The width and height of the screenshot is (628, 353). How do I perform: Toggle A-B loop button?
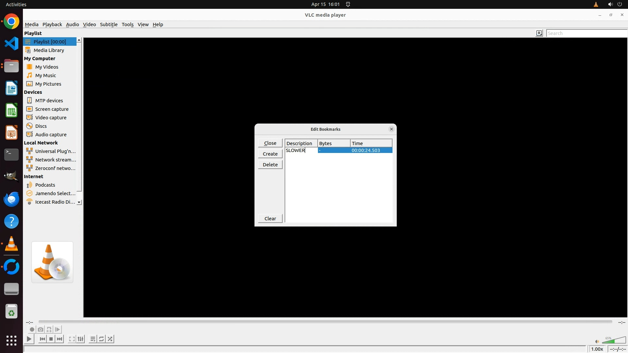49,329
